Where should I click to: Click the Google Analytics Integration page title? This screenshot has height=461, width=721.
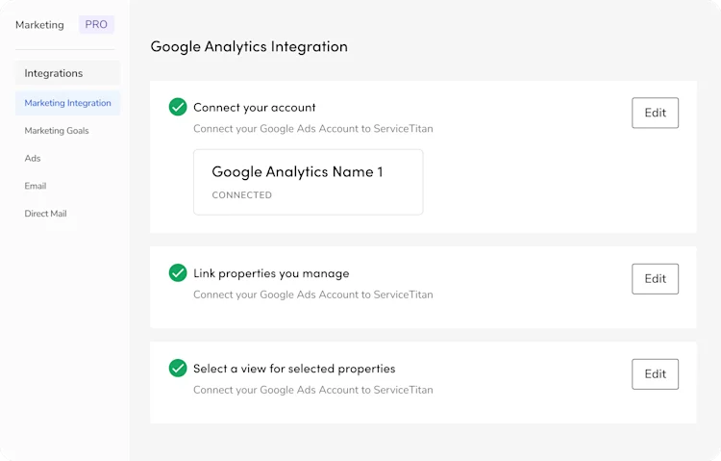coord(249,46)
